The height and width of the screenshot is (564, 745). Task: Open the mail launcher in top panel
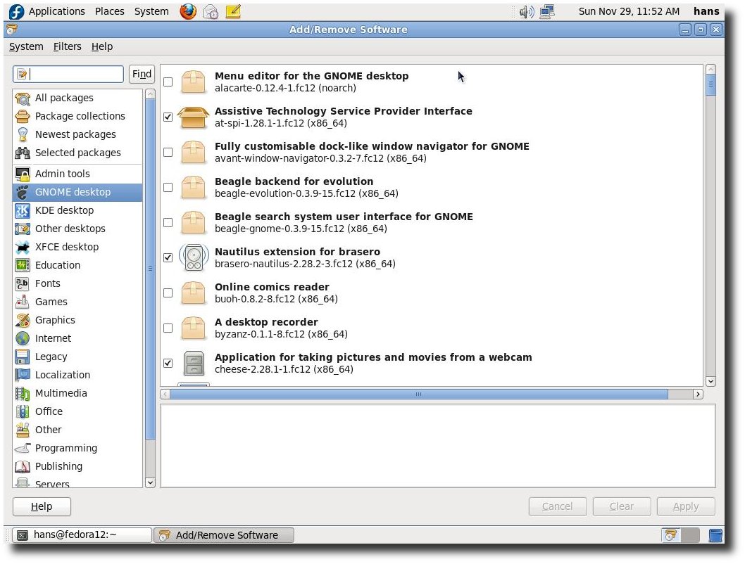click(x=211, y=11)
